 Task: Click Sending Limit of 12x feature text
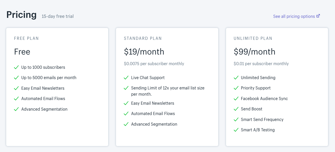(x=168, y=91)
